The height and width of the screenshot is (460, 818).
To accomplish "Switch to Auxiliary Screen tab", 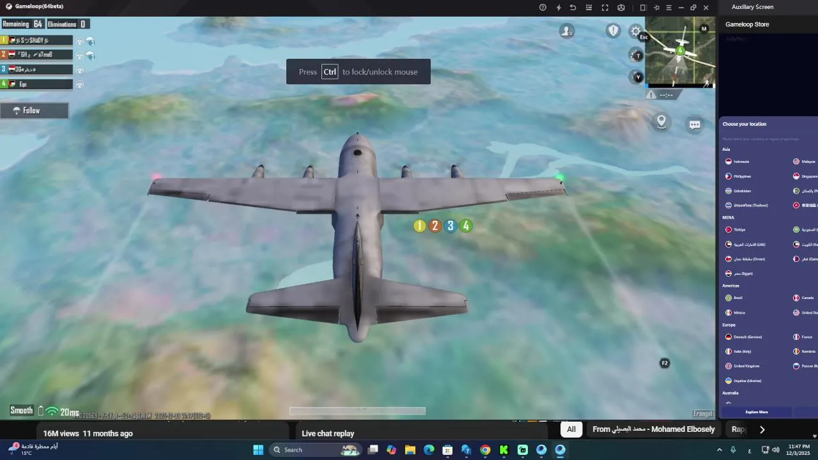I will 752,7.
